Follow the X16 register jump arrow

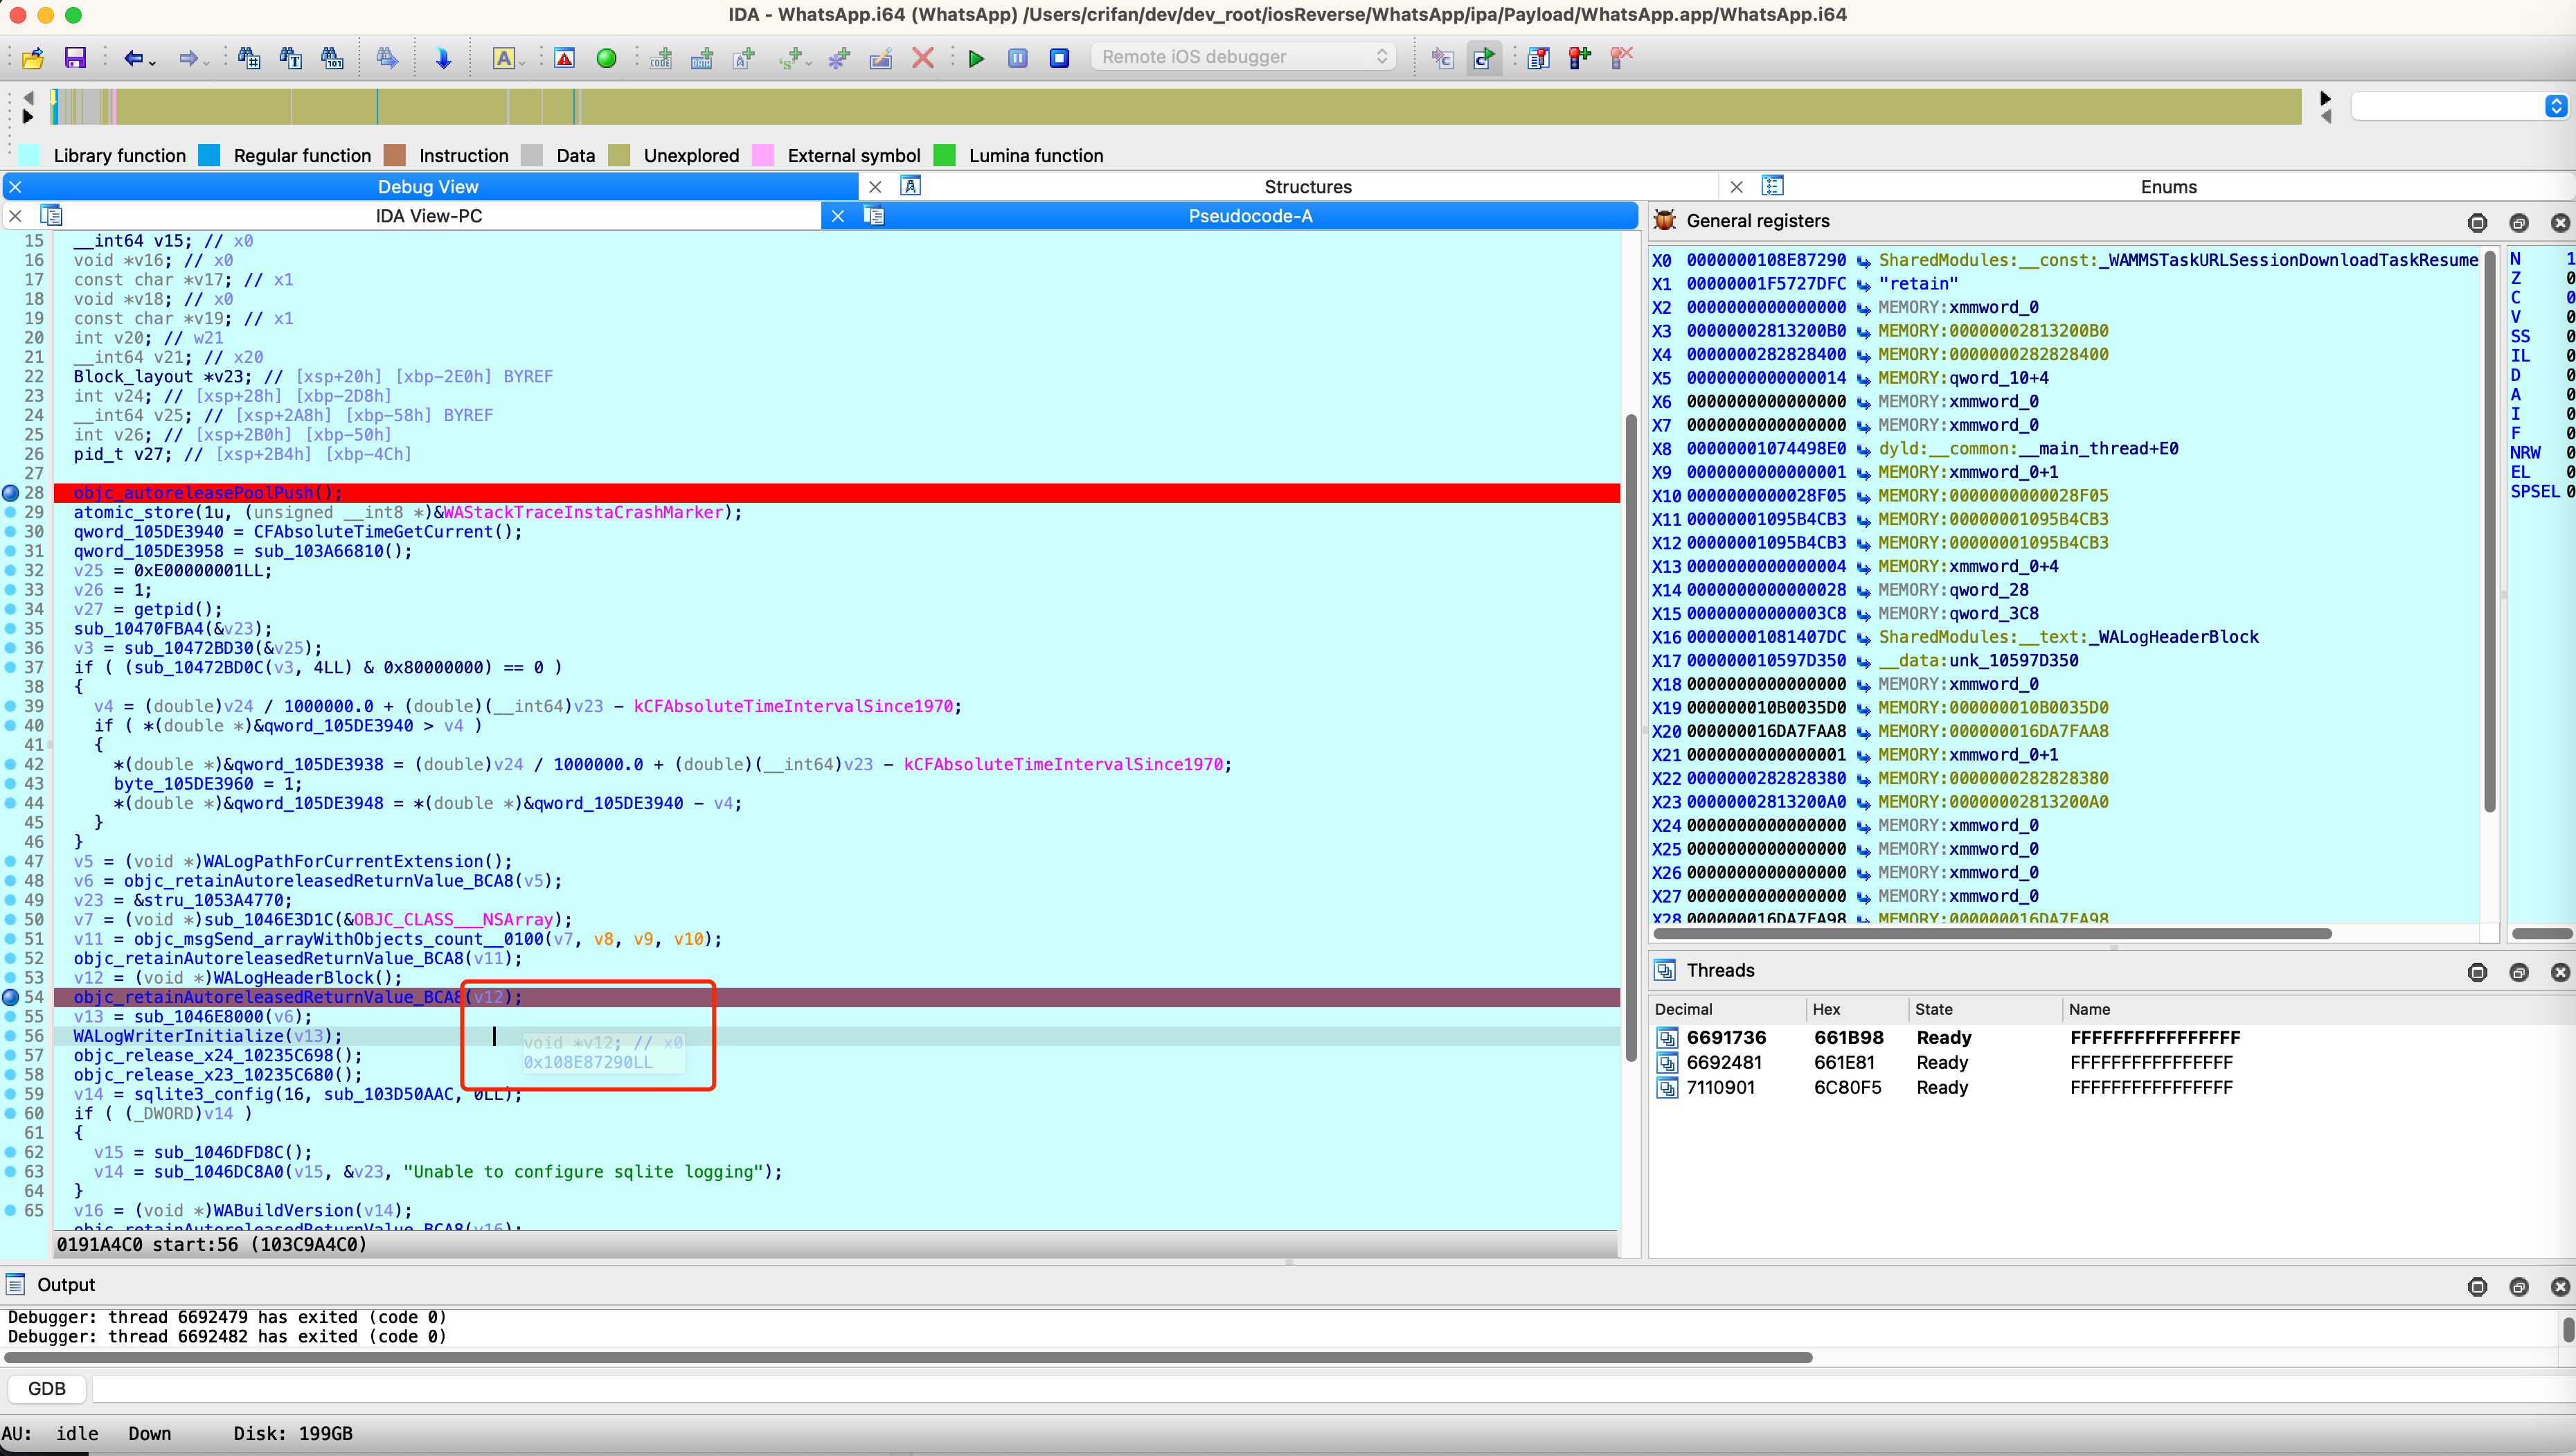coord(1863,638)
